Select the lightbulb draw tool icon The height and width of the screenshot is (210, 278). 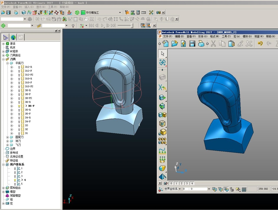click(x=73, y=26)
